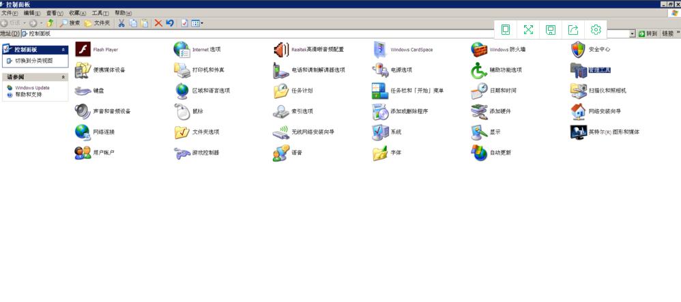Expand the Views button dropdown in toolbar

[x=202, y=22]
